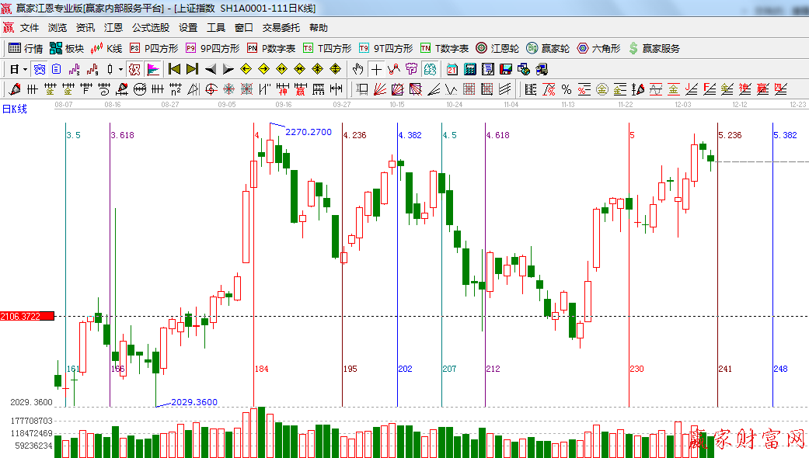Click the save floppy disk icon
Viewport: 809px width, 458px height.
pyautogui.click(x=505, y=69)
